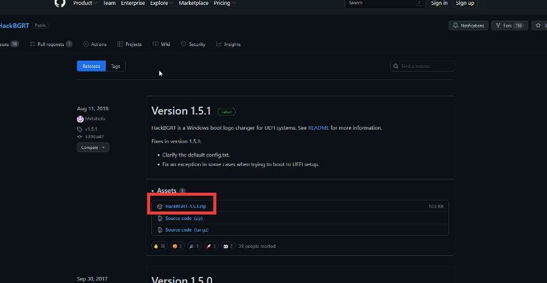Open the HackBGRT repository link

pyautogui.click(x=15, y=25)
